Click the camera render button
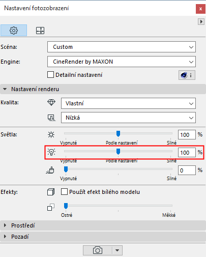Image resolution: width=206 pixels, height=257 pixels. point(98,250)
